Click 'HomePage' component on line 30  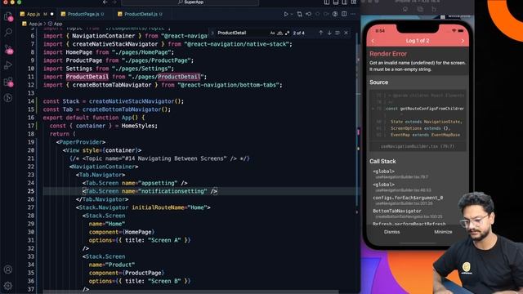(x=138, y=232)
